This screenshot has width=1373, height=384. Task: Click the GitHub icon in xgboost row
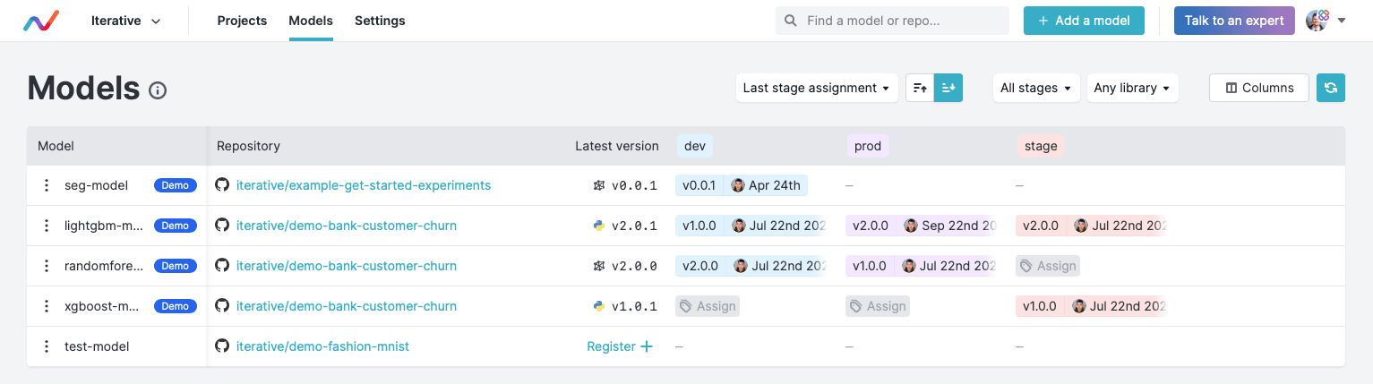click(222, 306)
